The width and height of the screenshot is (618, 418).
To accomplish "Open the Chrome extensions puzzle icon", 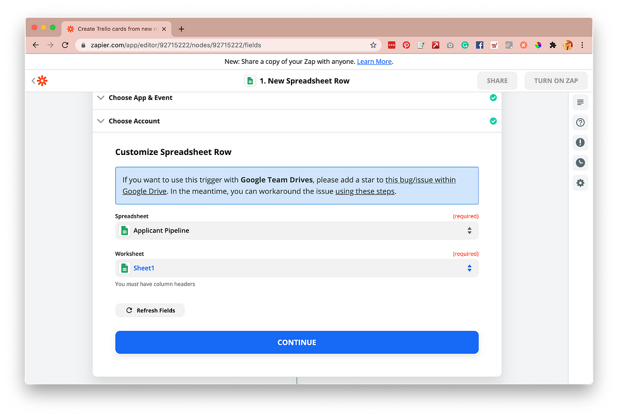I will pyautogui.click(x=553, y=45).
